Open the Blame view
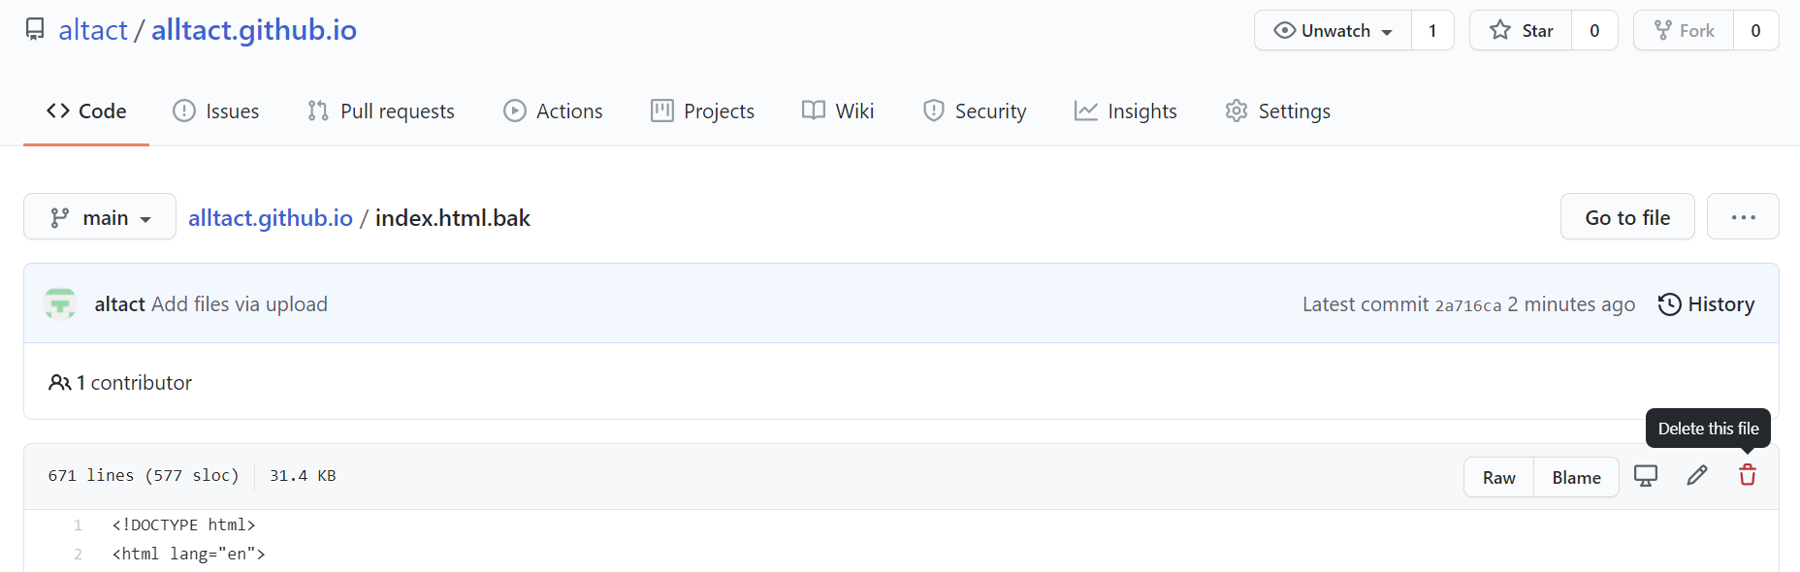Image resolution: width=1800 pixels, height=572 pixels. tap(1576, 477)
